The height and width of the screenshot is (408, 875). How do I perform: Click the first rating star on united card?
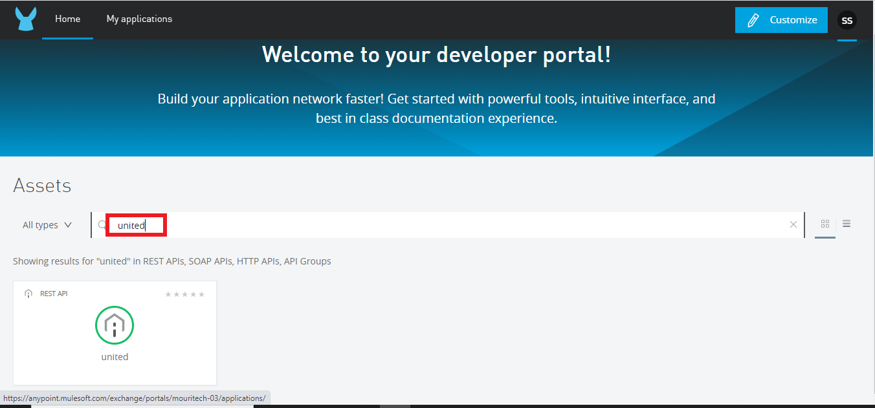point(168,294)
